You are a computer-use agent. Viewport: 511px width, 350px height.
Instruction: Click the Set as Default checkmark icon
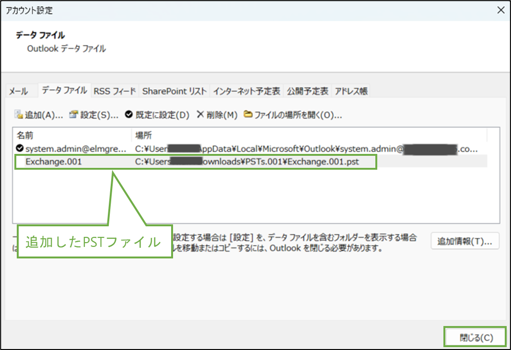[129, 115]
